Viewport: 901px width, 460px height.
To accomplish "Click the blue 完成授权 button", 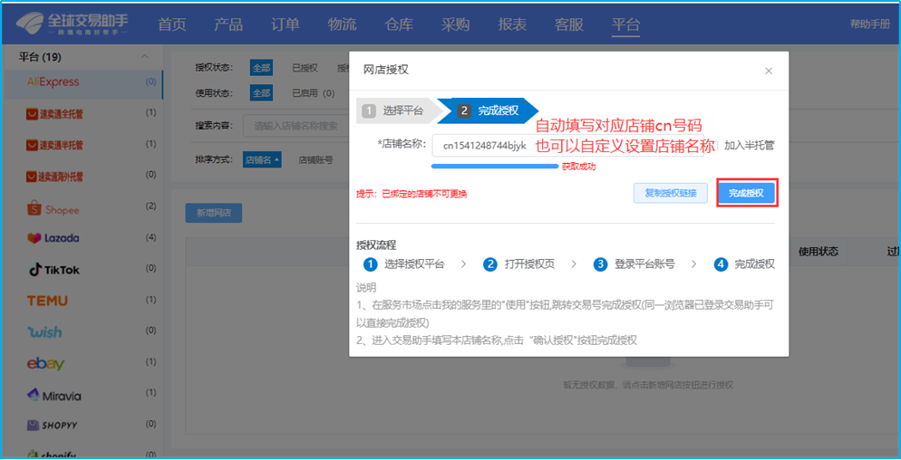I will pos(746,194).
